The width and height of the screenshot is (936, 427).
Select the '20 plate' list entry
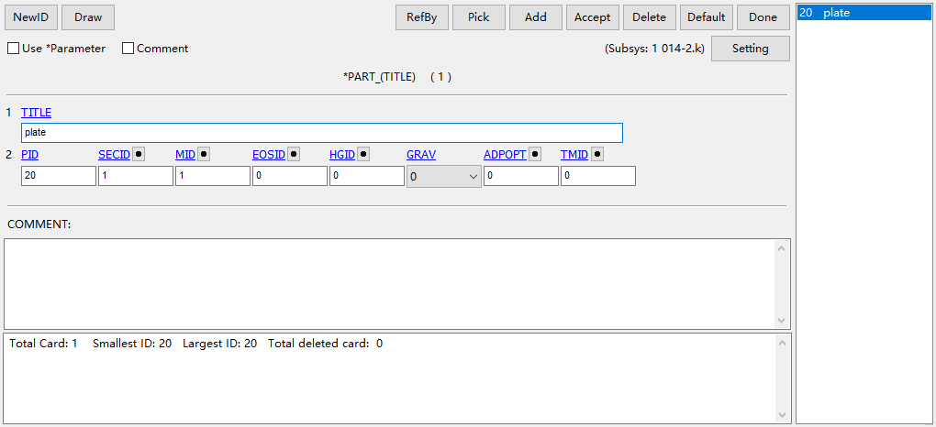point(865,13)
